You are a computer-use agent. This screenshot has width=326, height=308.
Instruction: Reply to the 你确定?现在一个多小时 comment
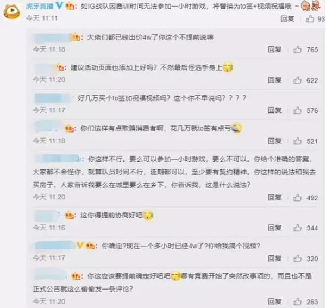click(274, 259)
